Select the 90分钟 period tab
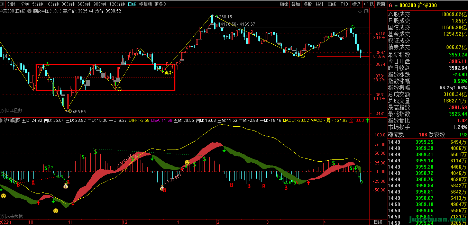Image resolution: width=468 pixels, height=225 pixels. [100, 4]
